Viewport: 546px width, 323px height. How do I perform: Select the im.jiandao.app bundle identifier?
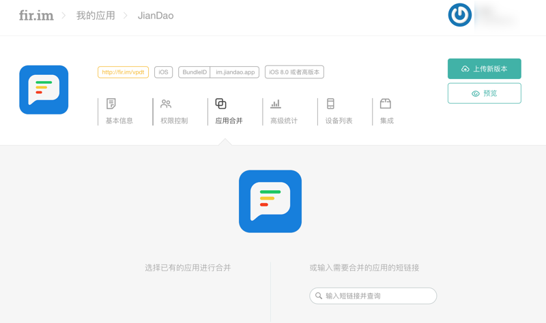point(235,72)
